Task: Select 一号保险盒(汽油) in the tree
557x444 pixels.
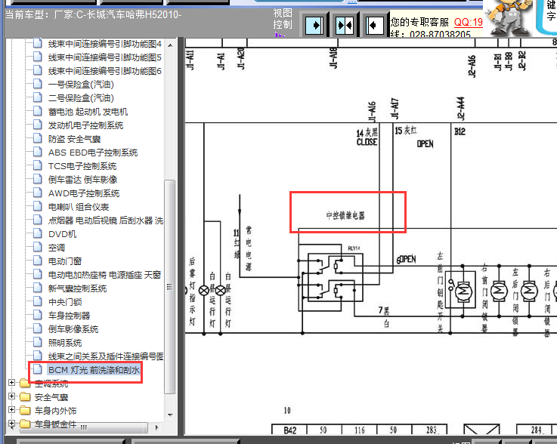Action: (x=81, y=85)
